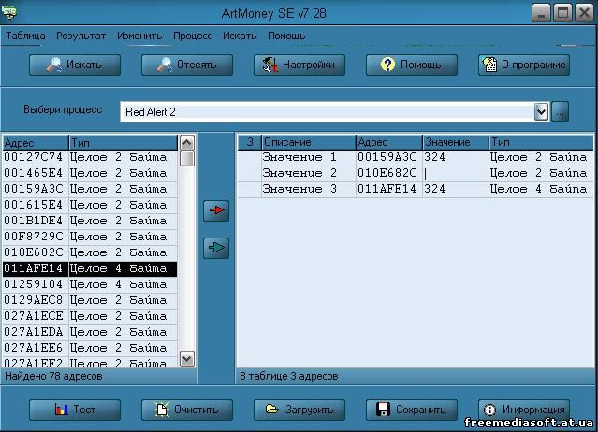The width and height of the screenshot is (598, 432).
Task: Open the Процесс menu
Action: point(192,36)
